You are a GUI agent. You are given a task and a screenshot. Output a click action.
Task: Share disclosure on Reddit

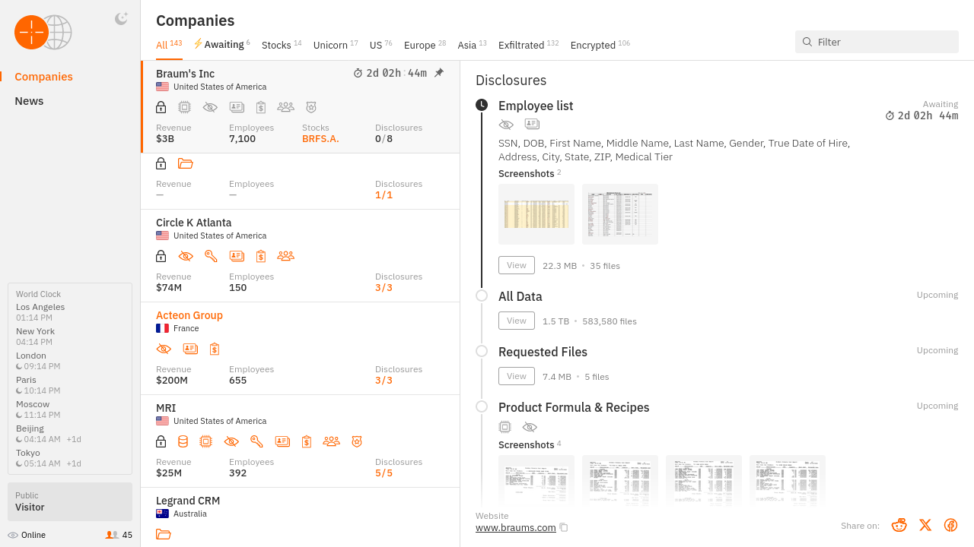(x=899, y=525)
